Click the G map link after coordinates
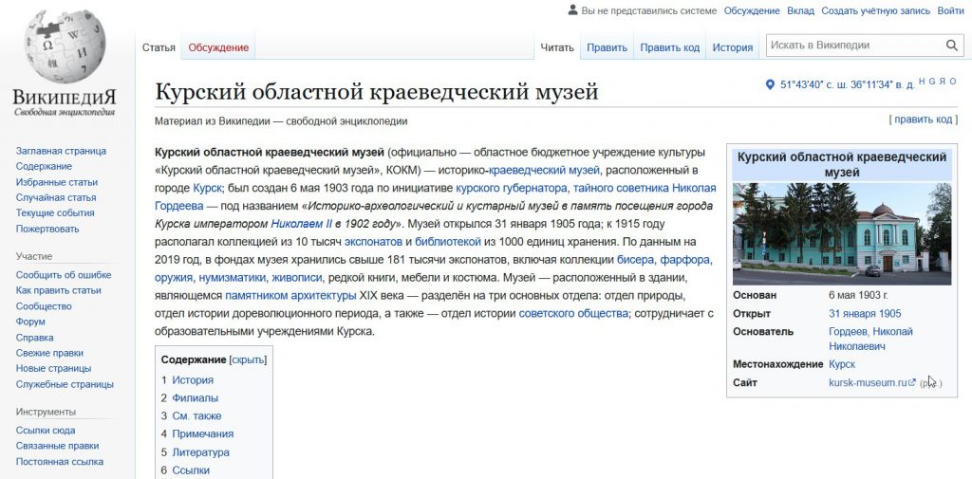This screenshot has height=479, width=972. [x=932, y=82]
